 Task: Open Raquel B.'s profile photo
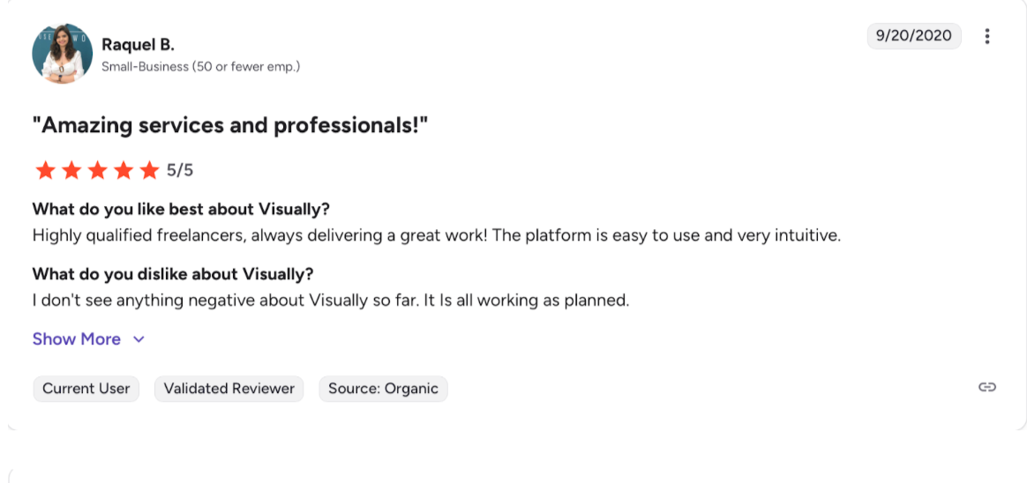pyautogui.click(x=62, y=53)
